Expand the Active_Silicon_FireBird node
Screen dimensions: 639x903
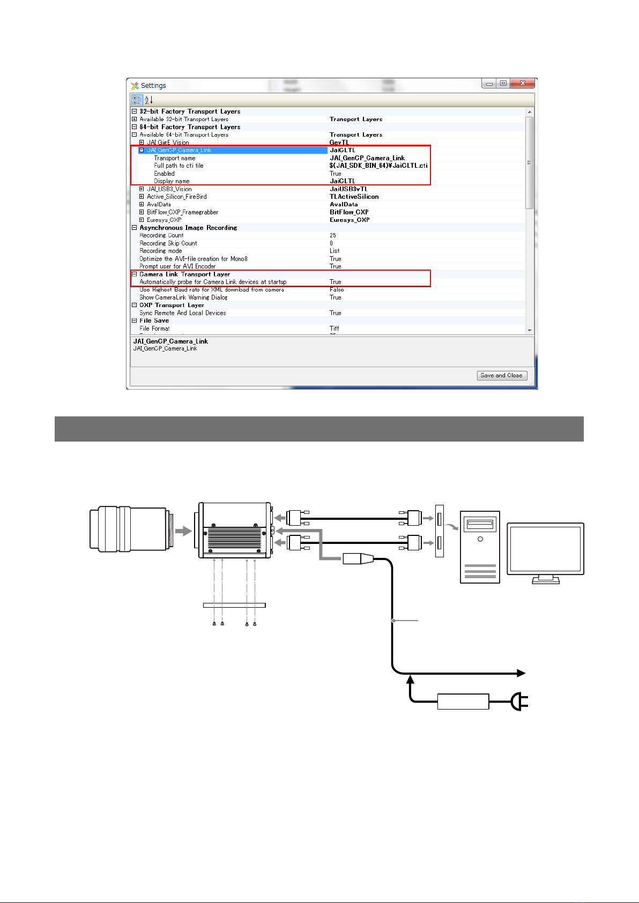click(142, 197)
